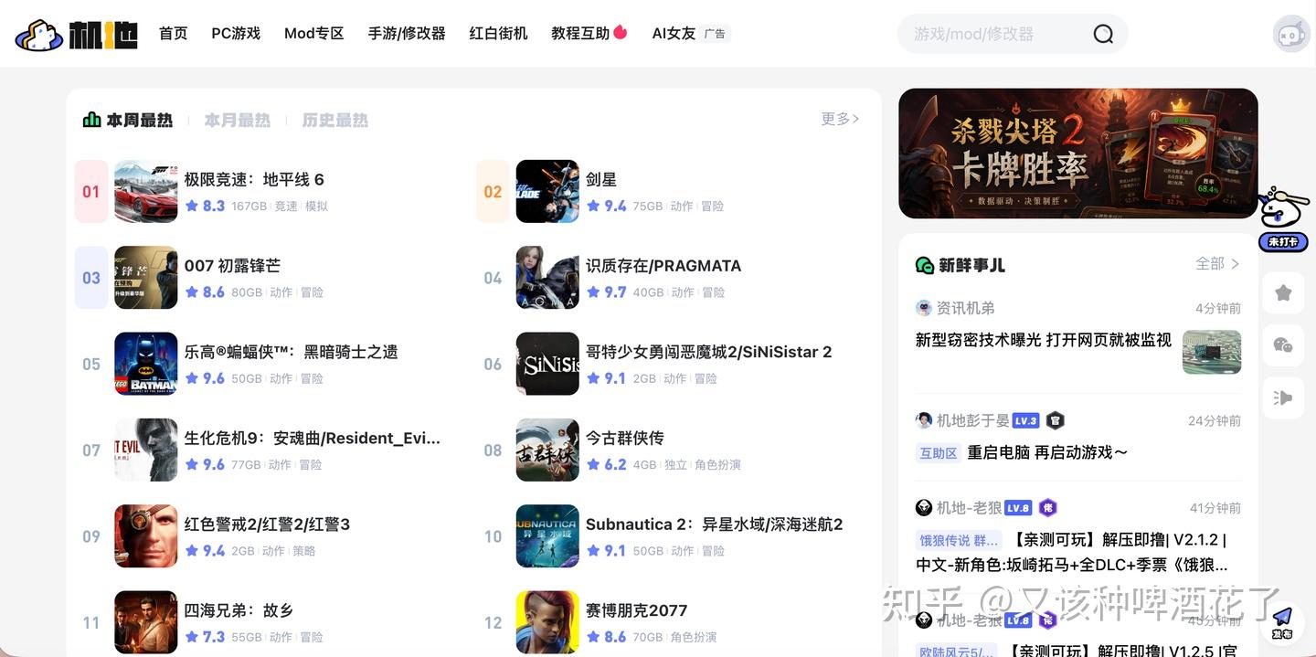The width and height of the screenshot is (1316, 657).
Task: Click the 广告 label beside AI女友
Action: (x=716, y=34)
